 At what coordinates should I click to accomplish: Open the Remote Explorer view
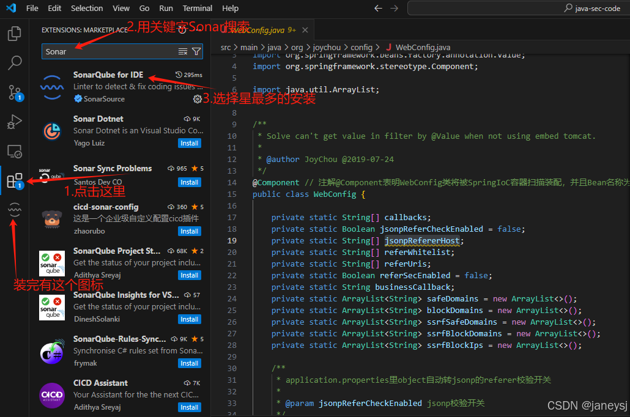tap(15, 152)
